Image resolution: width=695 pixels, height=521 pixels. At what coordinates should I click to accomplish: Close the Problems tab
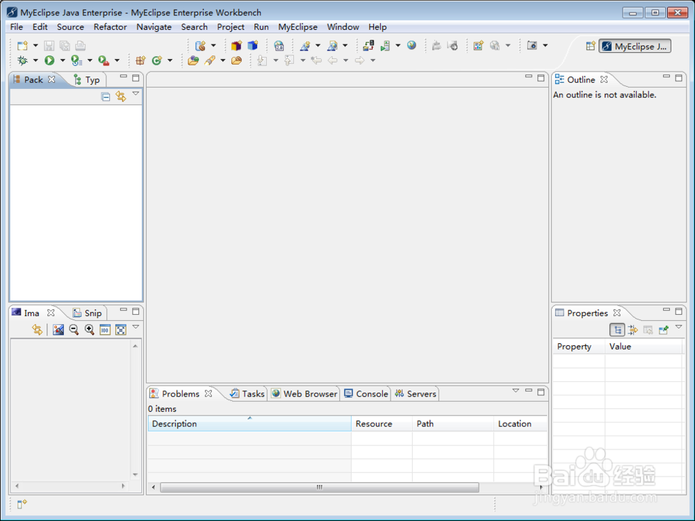tap(208, 393)
